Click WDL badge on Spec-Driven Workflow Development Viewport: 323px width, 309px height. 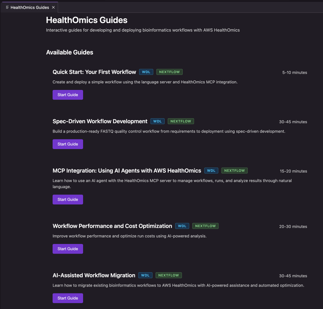point(158,121)
